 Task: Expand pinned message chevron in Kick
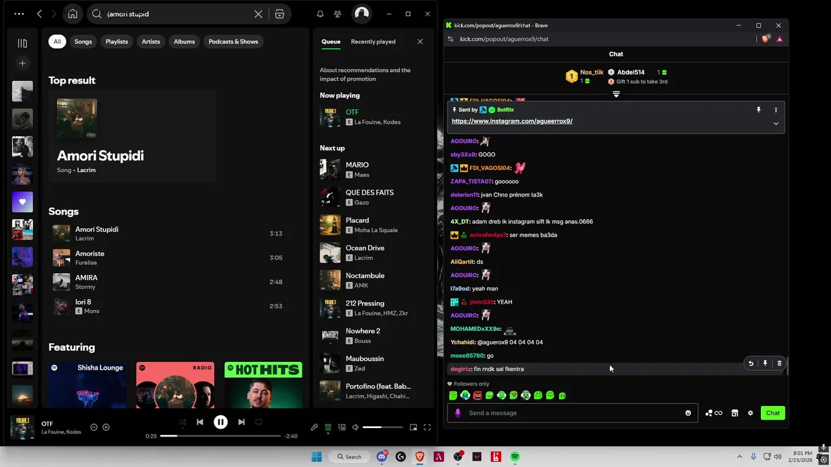tap(776, 124)
